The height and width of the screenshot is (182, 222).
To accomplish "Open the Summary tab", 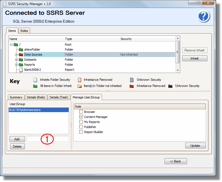I will click(16, 97).
